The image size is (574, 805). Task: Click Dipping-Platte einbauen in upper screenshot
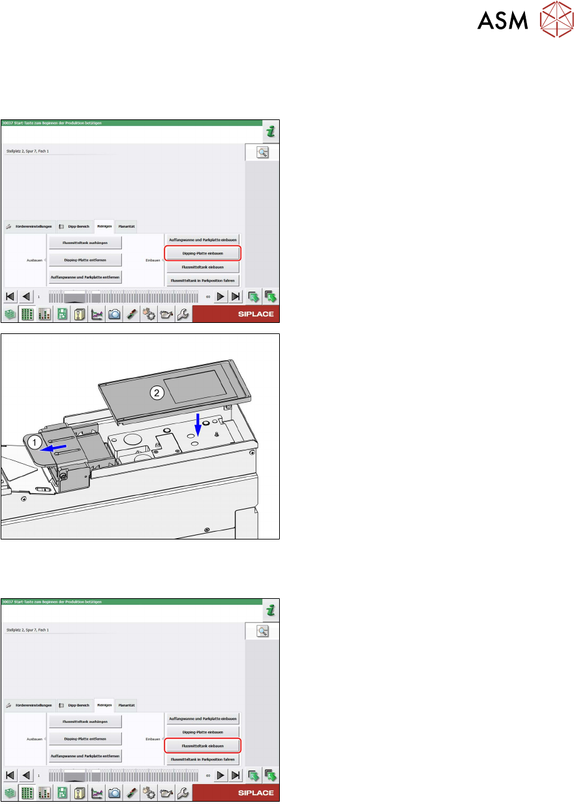coord(202,253)
